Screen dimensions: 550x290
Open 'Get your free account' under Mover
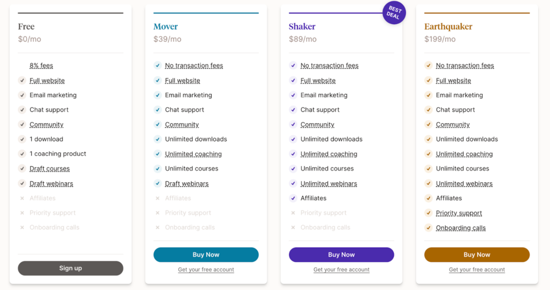pos(206,269)
